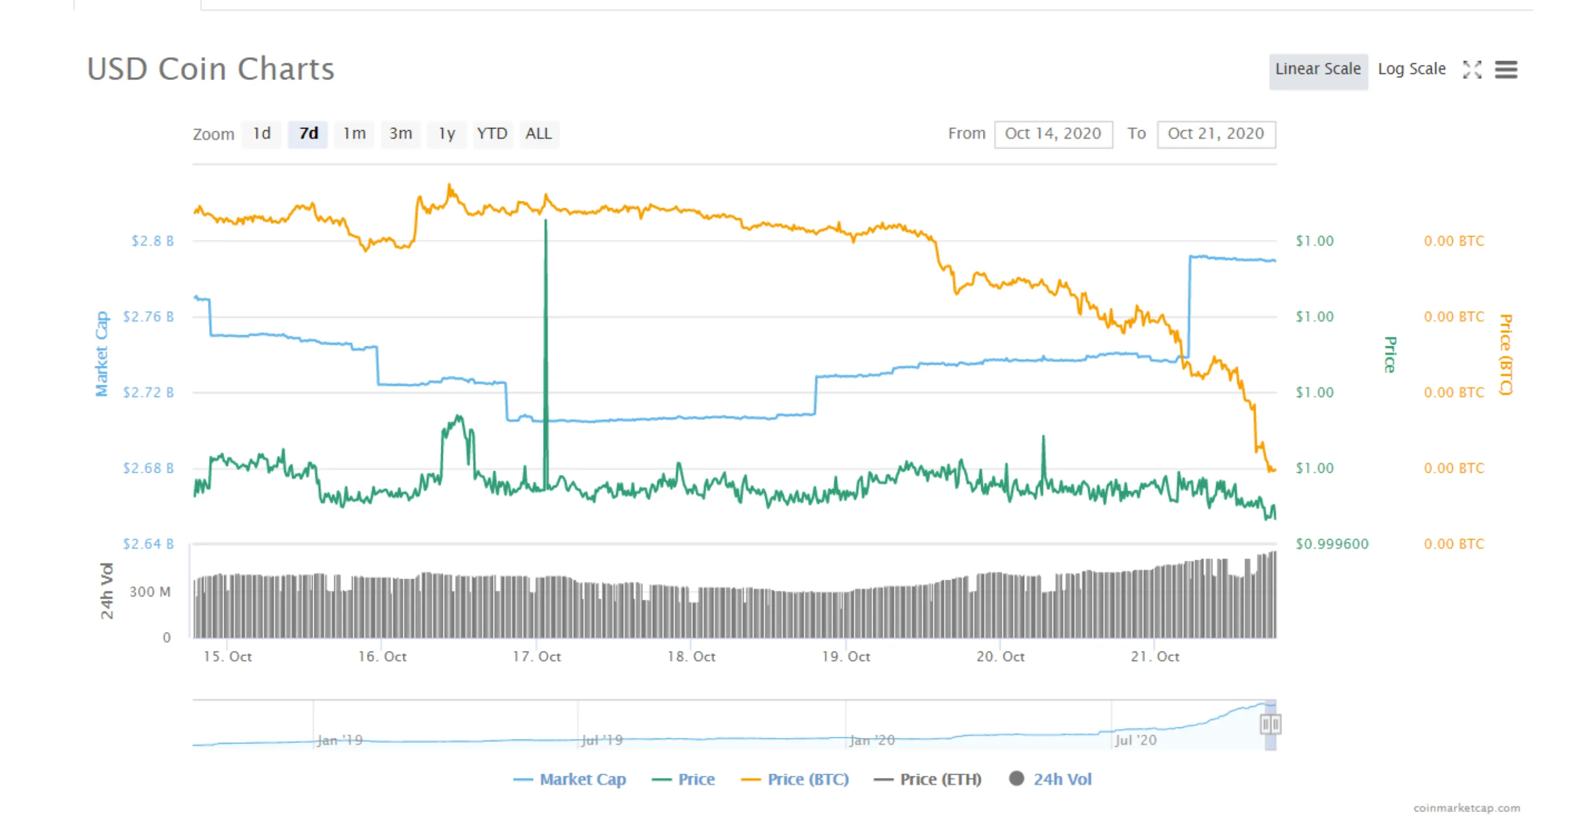Select the ALL zoom option

(x=539, y=133)
